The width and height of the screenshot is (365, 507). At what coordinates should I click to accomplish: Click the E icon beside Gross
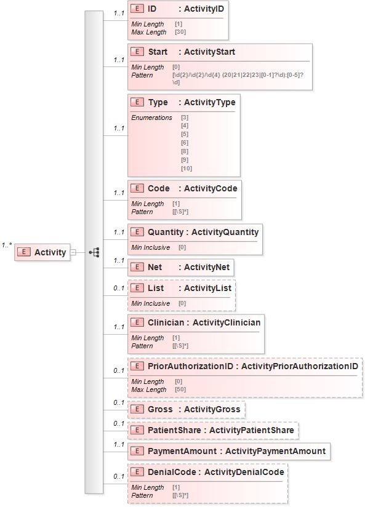click(137, 409)
